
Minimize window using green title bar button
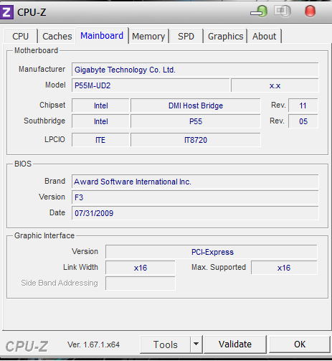[x=259, y=11]
